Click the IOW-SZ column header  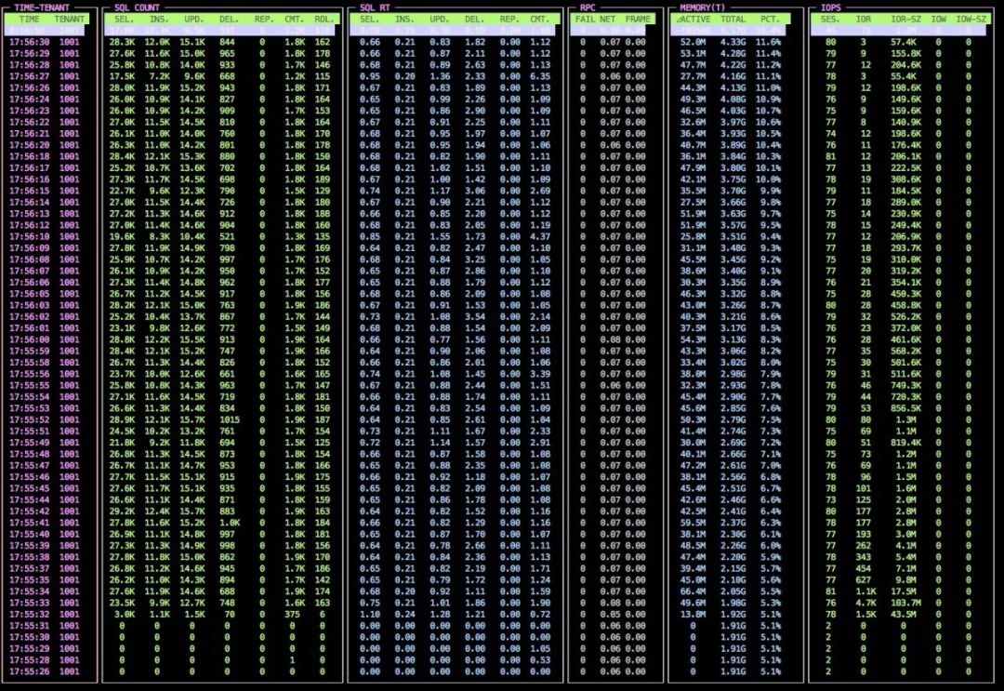(971, 20)
